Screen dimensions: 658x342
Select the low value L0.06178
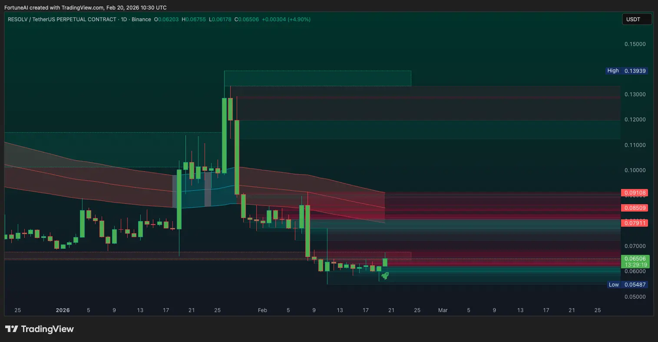click(220, 20)
